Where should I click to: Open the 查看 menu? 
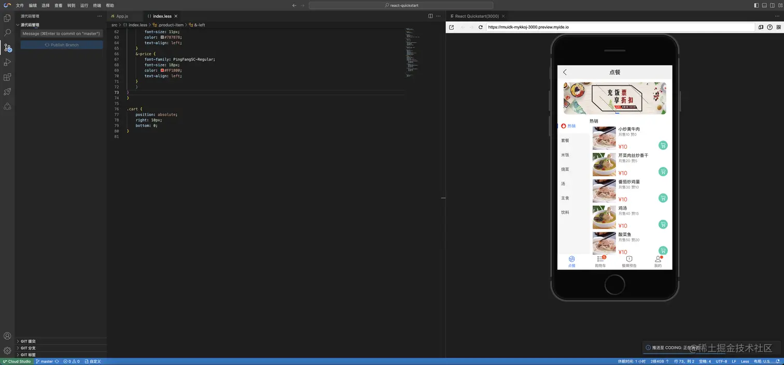pyautogui.click(x=59, y=5)
